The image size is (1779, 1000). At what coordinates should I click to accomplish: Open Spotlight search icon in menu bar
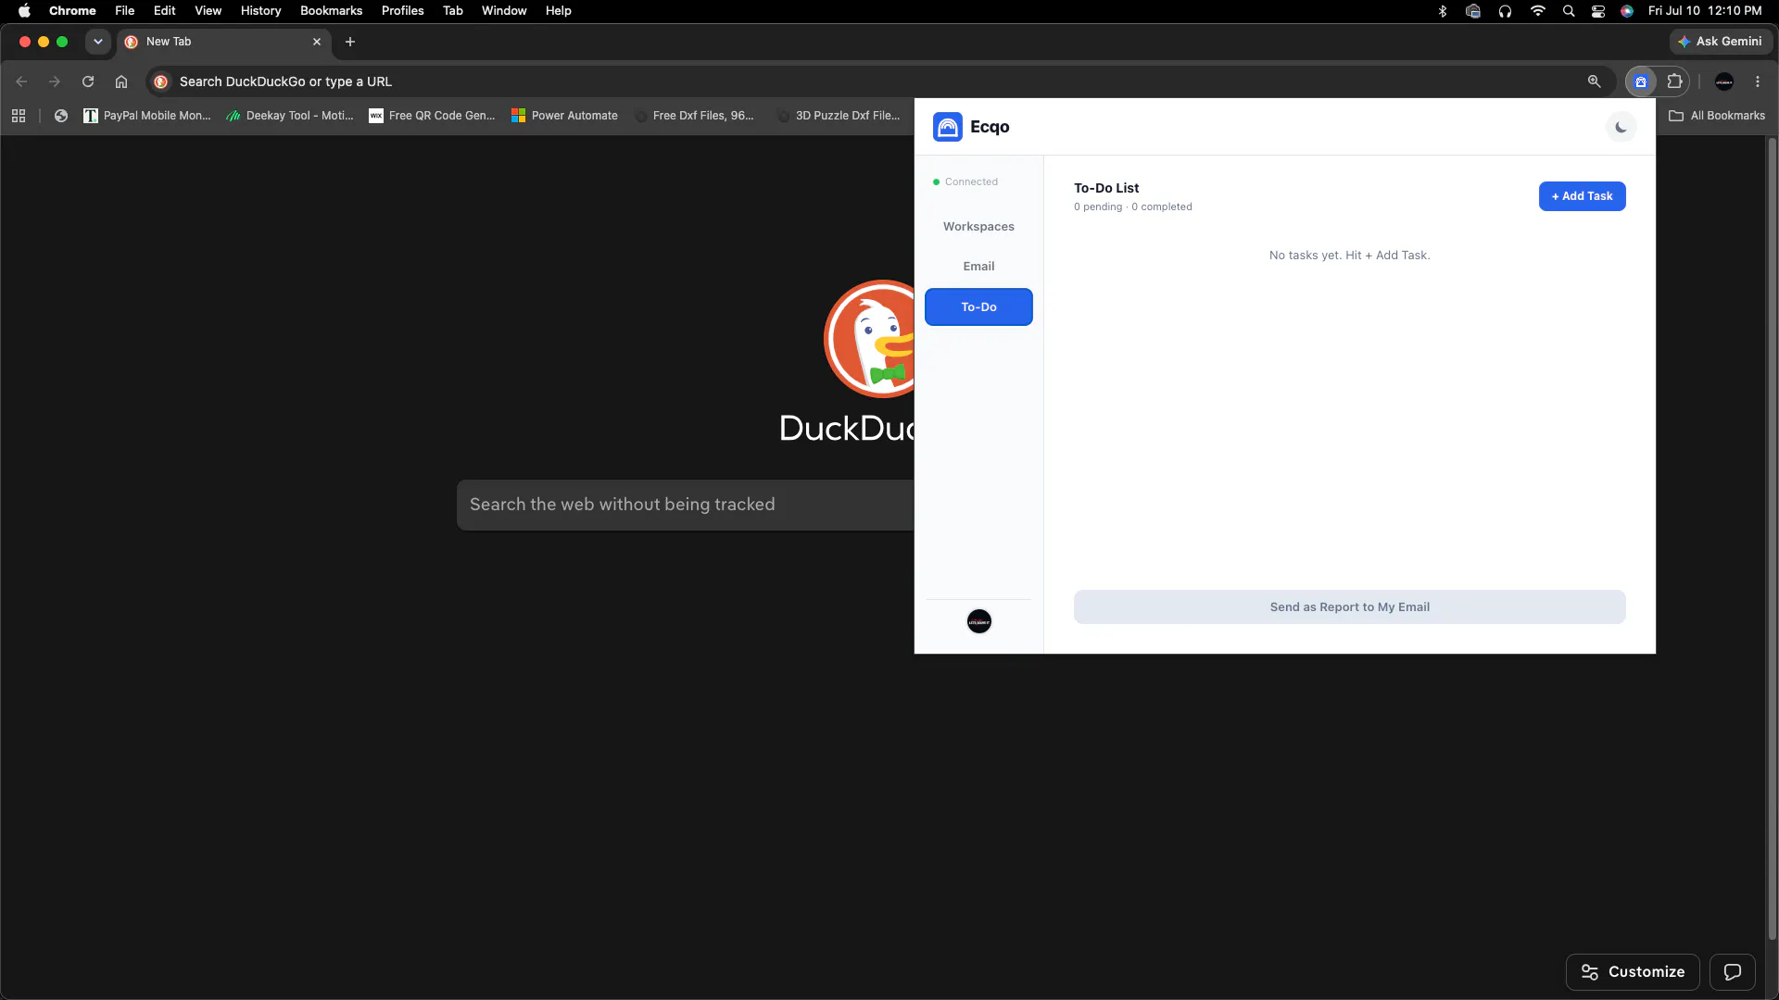point(1569,11)
